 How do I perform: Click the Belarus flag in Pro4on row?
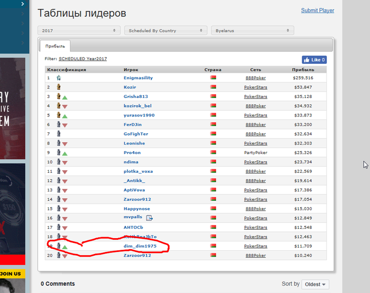[x=213, y=152]
